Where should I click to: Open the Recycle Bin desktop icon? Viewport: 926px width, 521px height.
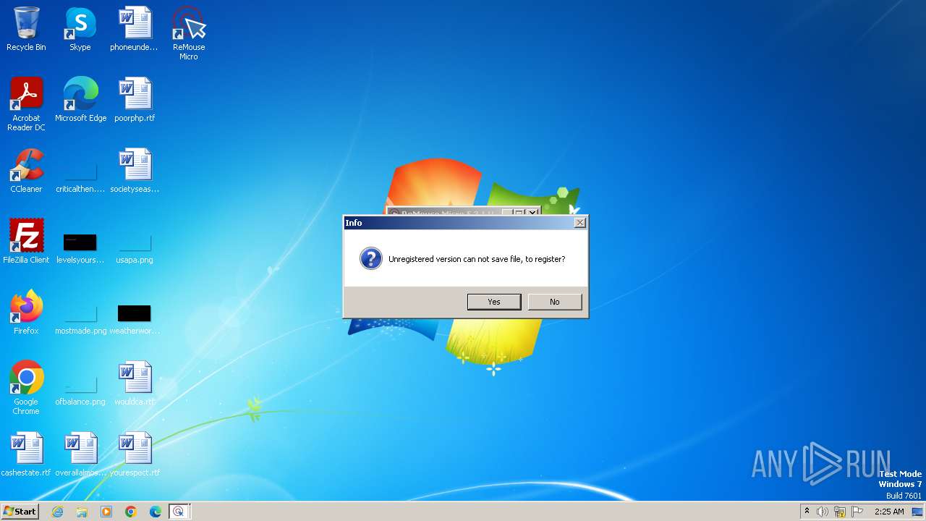tap(26, 30)
